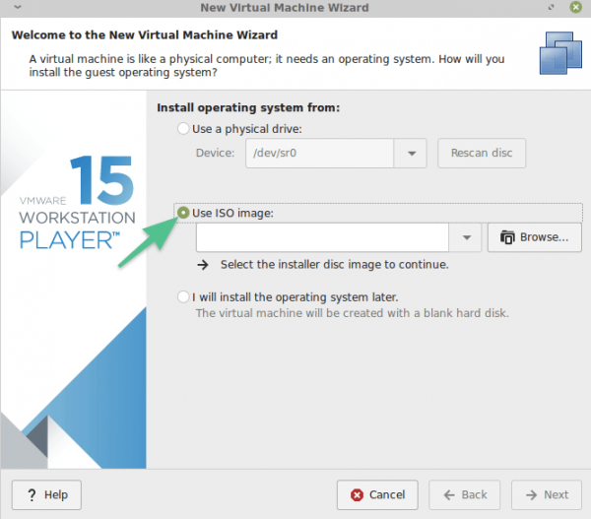Click the 'Install operating system from:' heading
Screen dimensions: 591x519
coord(248,107)
